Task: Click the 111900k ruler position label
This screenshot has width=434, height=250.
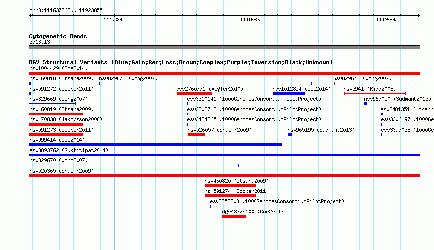Action: tap(386, 19)
